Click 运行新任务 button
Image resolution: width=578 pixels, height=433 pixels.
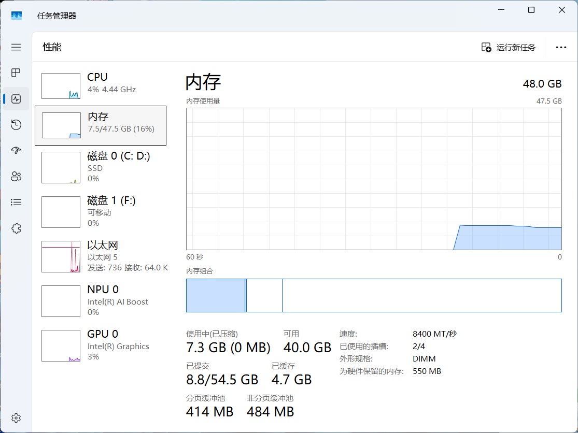coord(509,47)
